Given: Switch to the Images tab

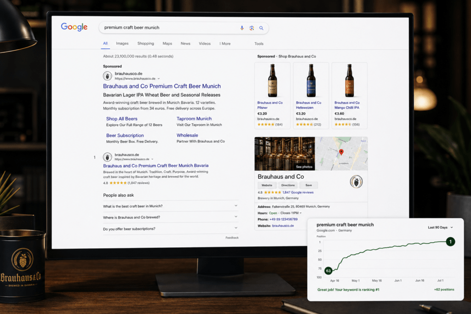Looking at the screenshot, I should 122,44.
